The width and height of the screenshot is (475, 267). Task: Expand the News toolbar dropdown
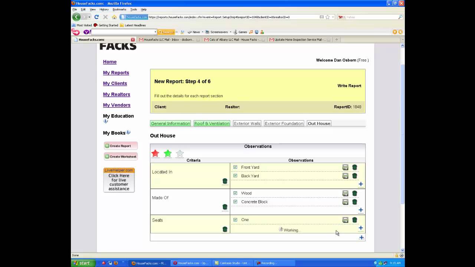[x=202, y=32]
